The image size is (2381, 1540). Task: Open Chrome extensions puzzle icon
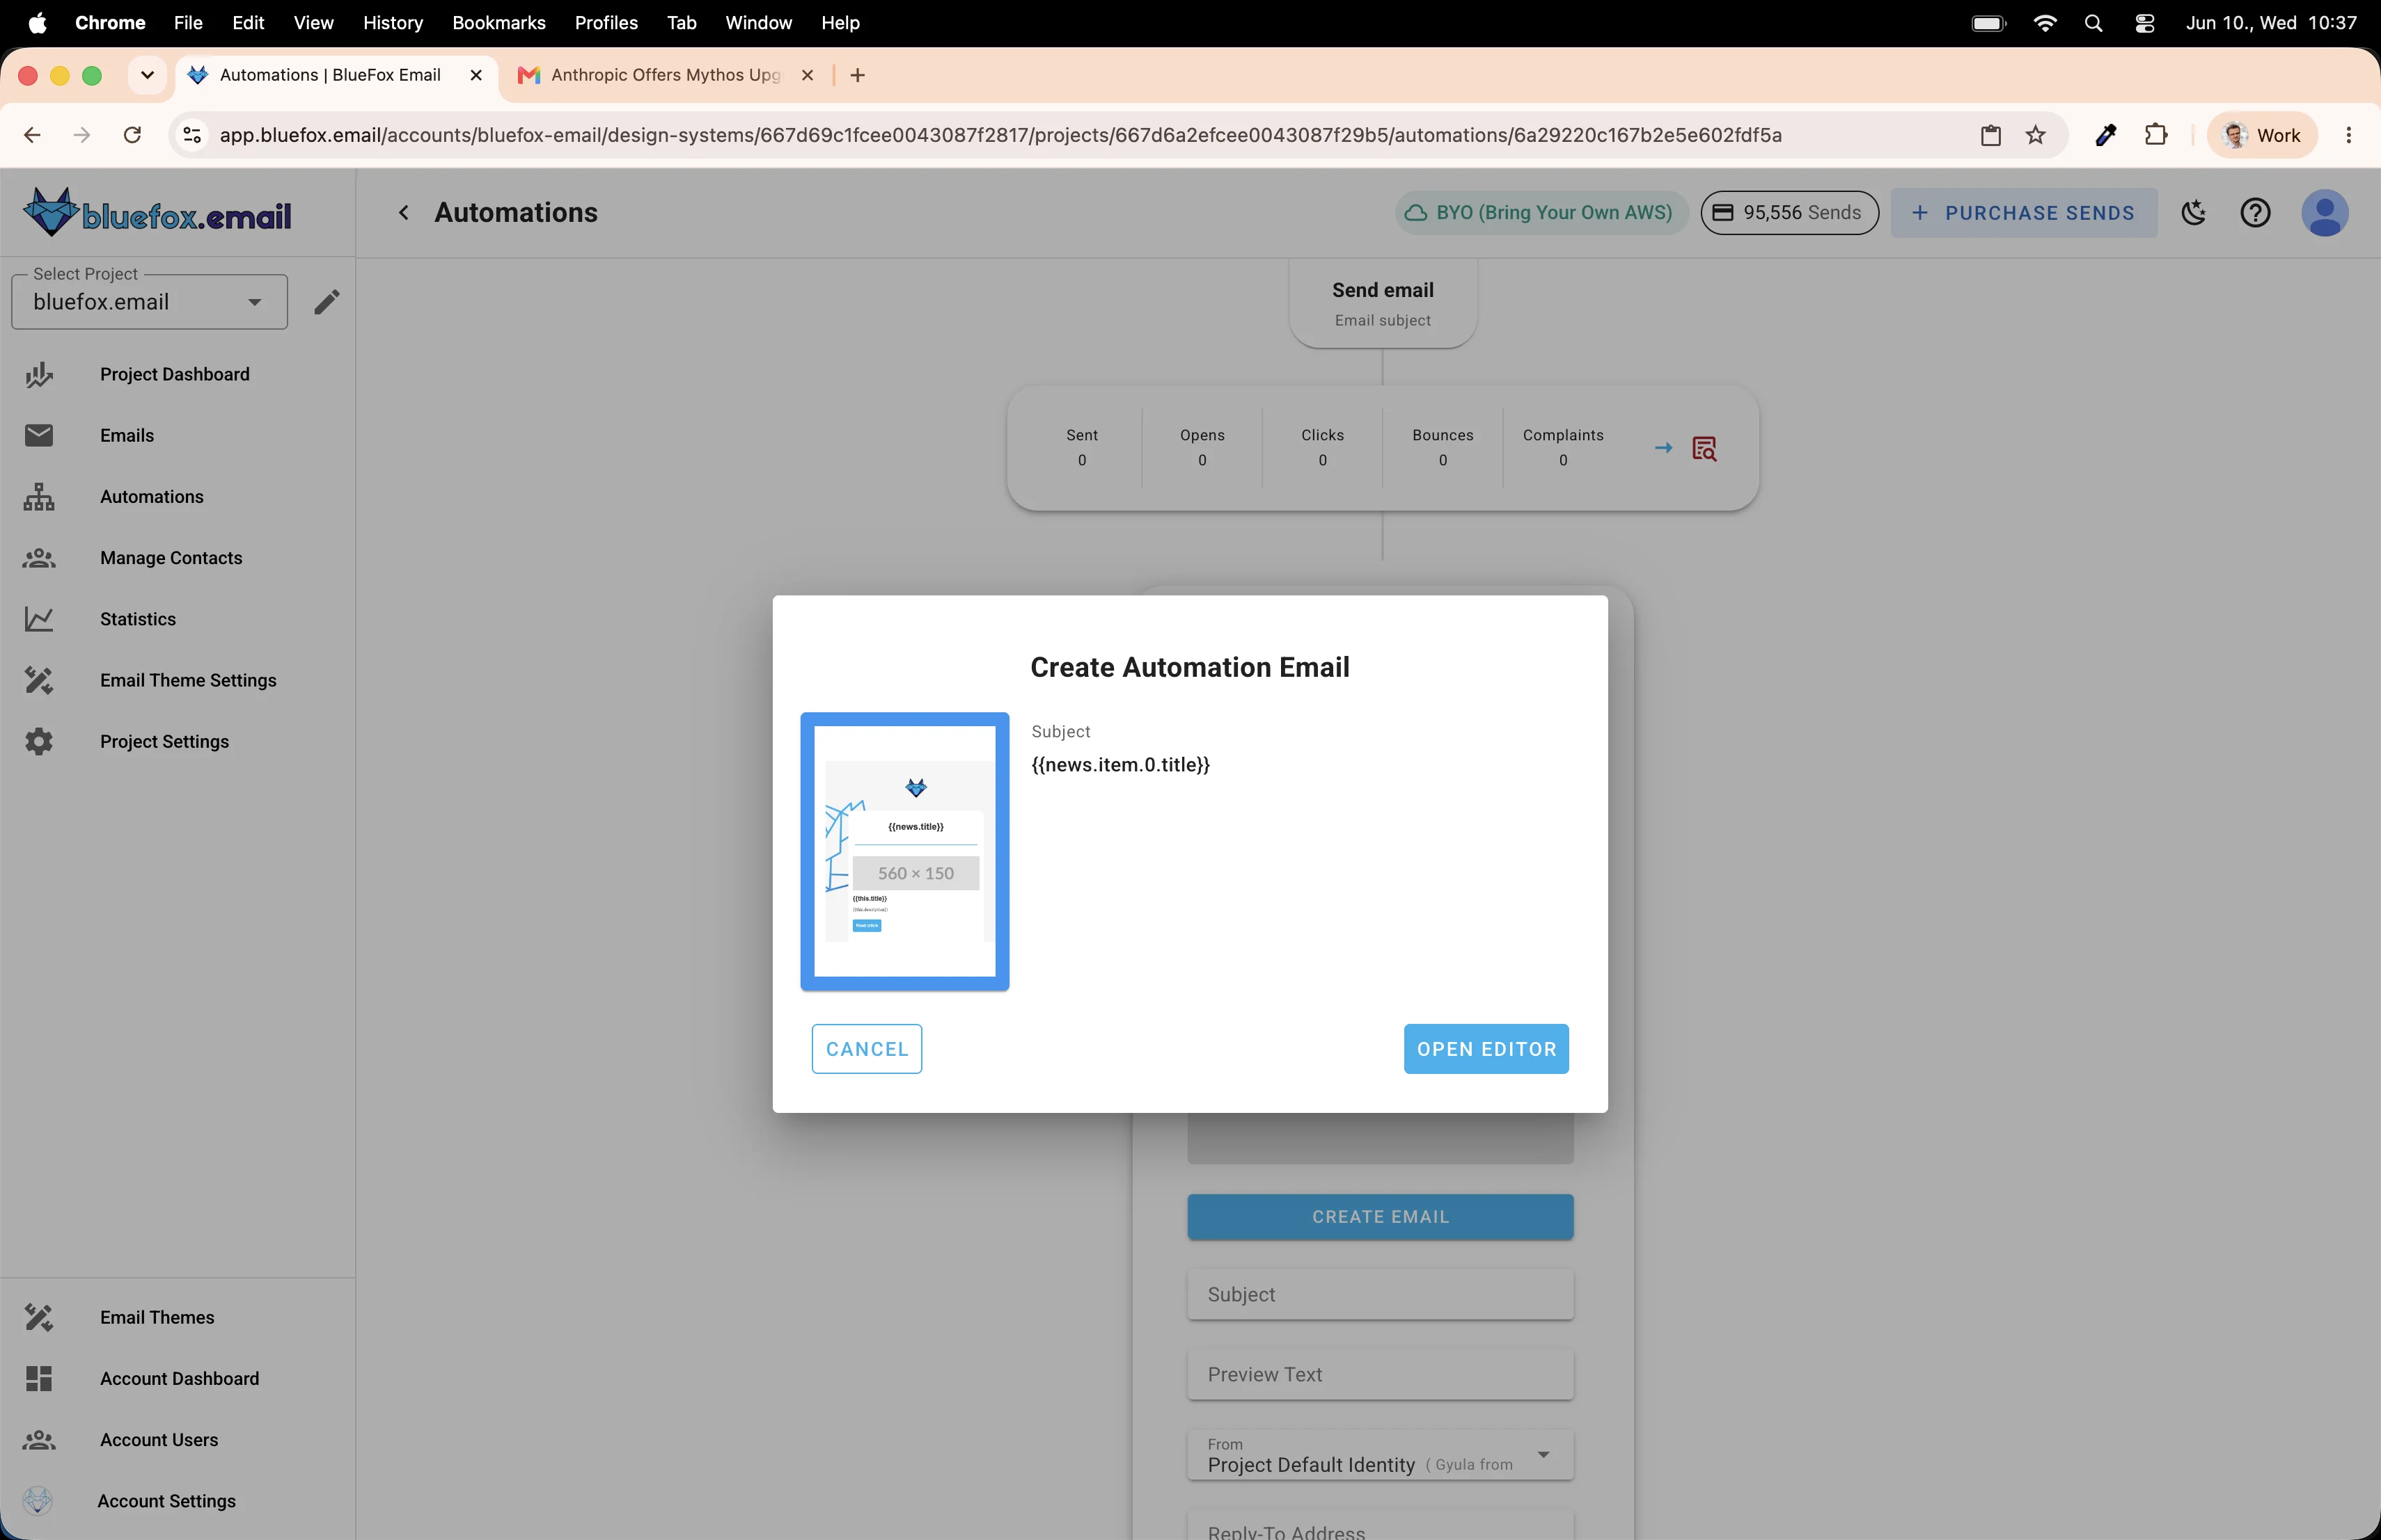tap(2156, 135)
